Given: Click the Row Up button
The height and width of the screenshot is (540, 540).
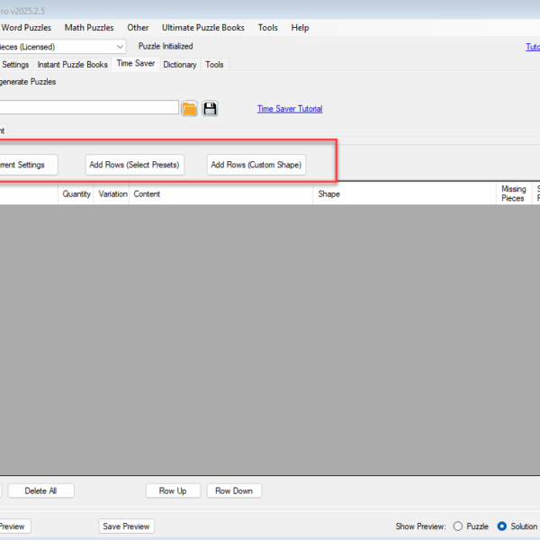Looking at the screenshot, I should (x=173, y=490).
